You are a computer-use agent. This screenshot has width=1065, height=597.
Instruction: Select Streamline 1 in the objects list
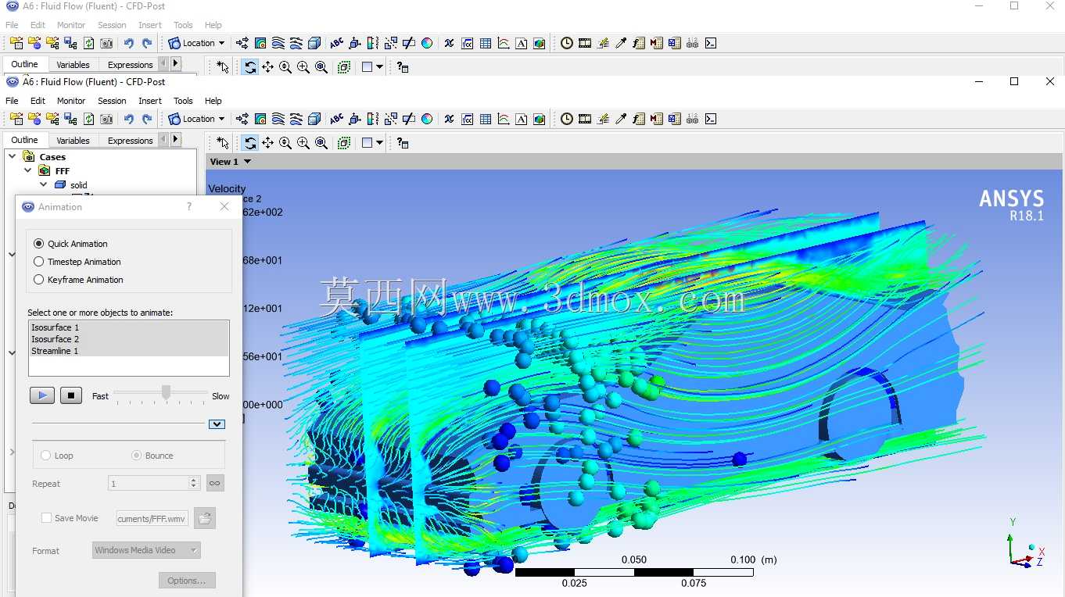coord(129,351)
